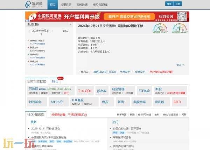Open the 社区-知识库 nav menu item
210x150 pixels.
tap(100, 5)
